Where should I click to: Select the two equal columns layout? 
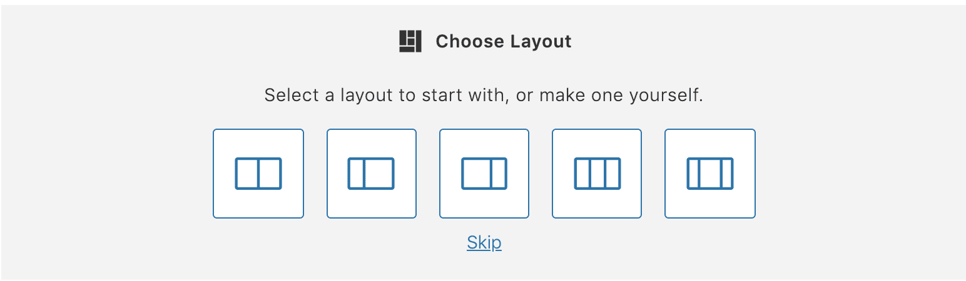258,174
